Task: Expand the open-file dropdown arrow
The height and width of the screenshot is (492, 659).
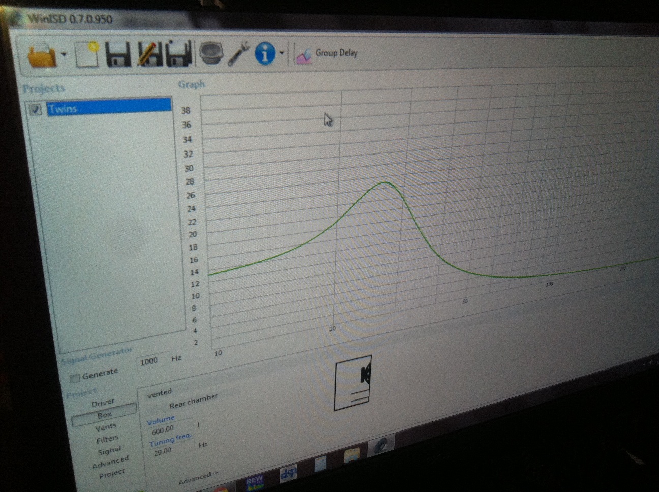Action: pyautogui.click(x=64, y=54)
